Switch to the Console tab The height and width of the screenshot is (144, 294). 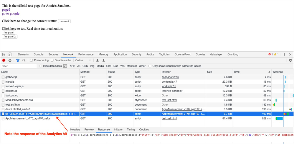(x=38, y=55)
